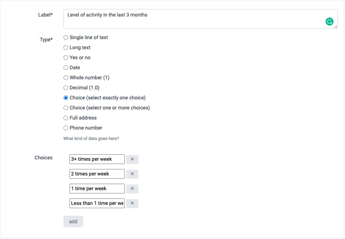The image size is (345, 239).
Task: Click the "add" button to add a choice
Action: [73, 221]
